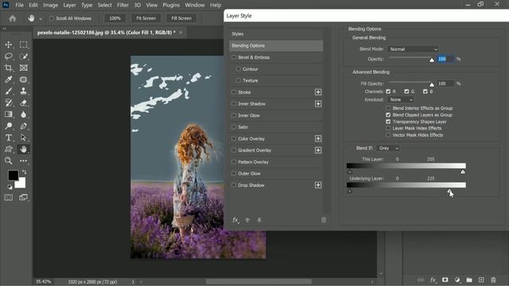Click the black foreground color swatch
Screen dimensions: 509x286
13,176
